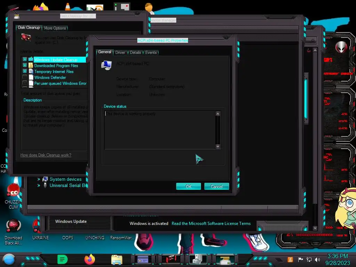Open the How does Disk Cleanup work link
The height and width of the screenshot is (267, 356).
pyautogui.click(x=46, y=155)
